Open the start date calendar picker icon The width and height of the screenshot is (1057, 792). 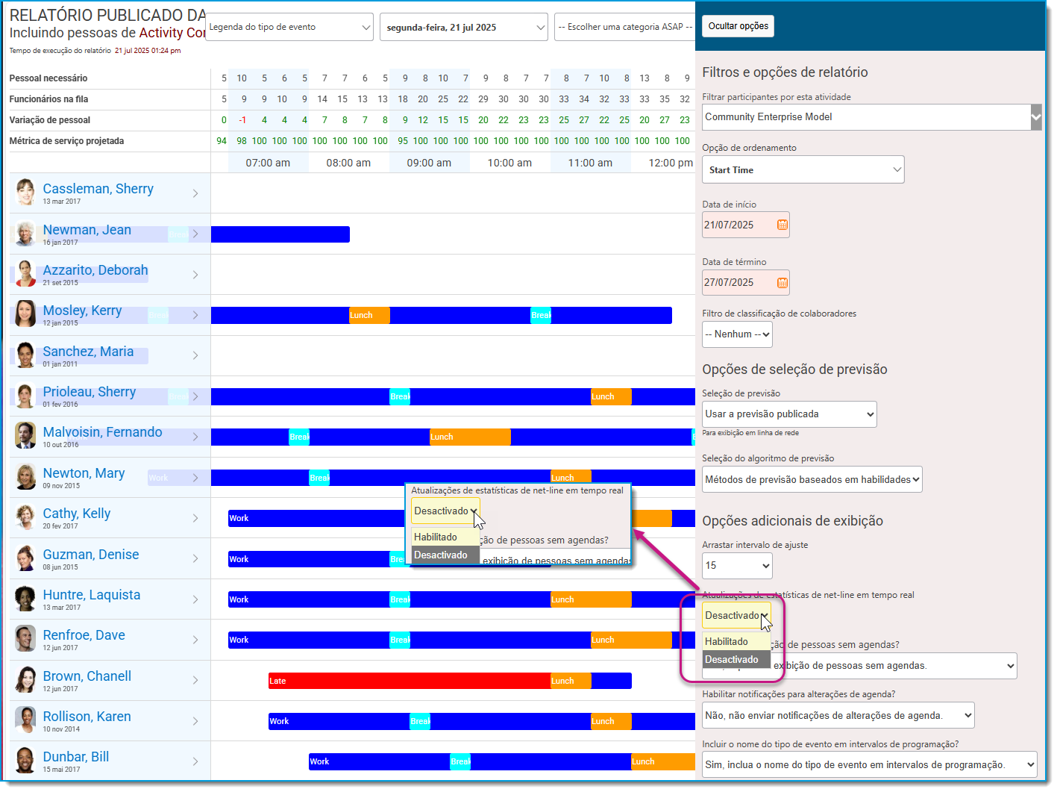click(x=782, y=225)
